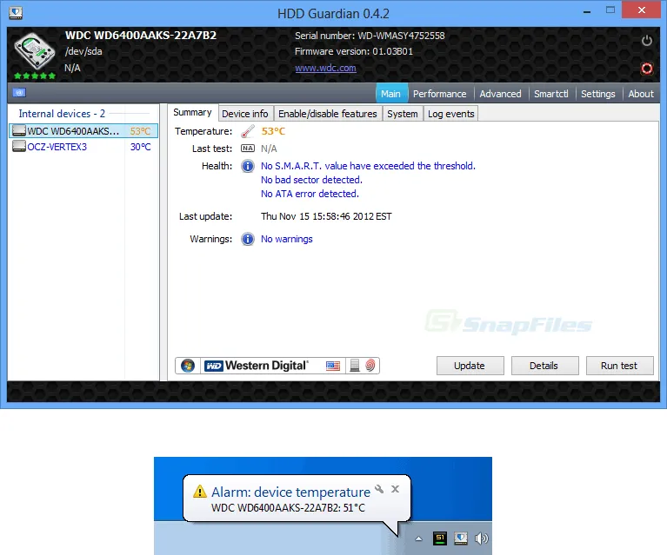
Task: Click the power icon in the header
Action: pos(646,41)
